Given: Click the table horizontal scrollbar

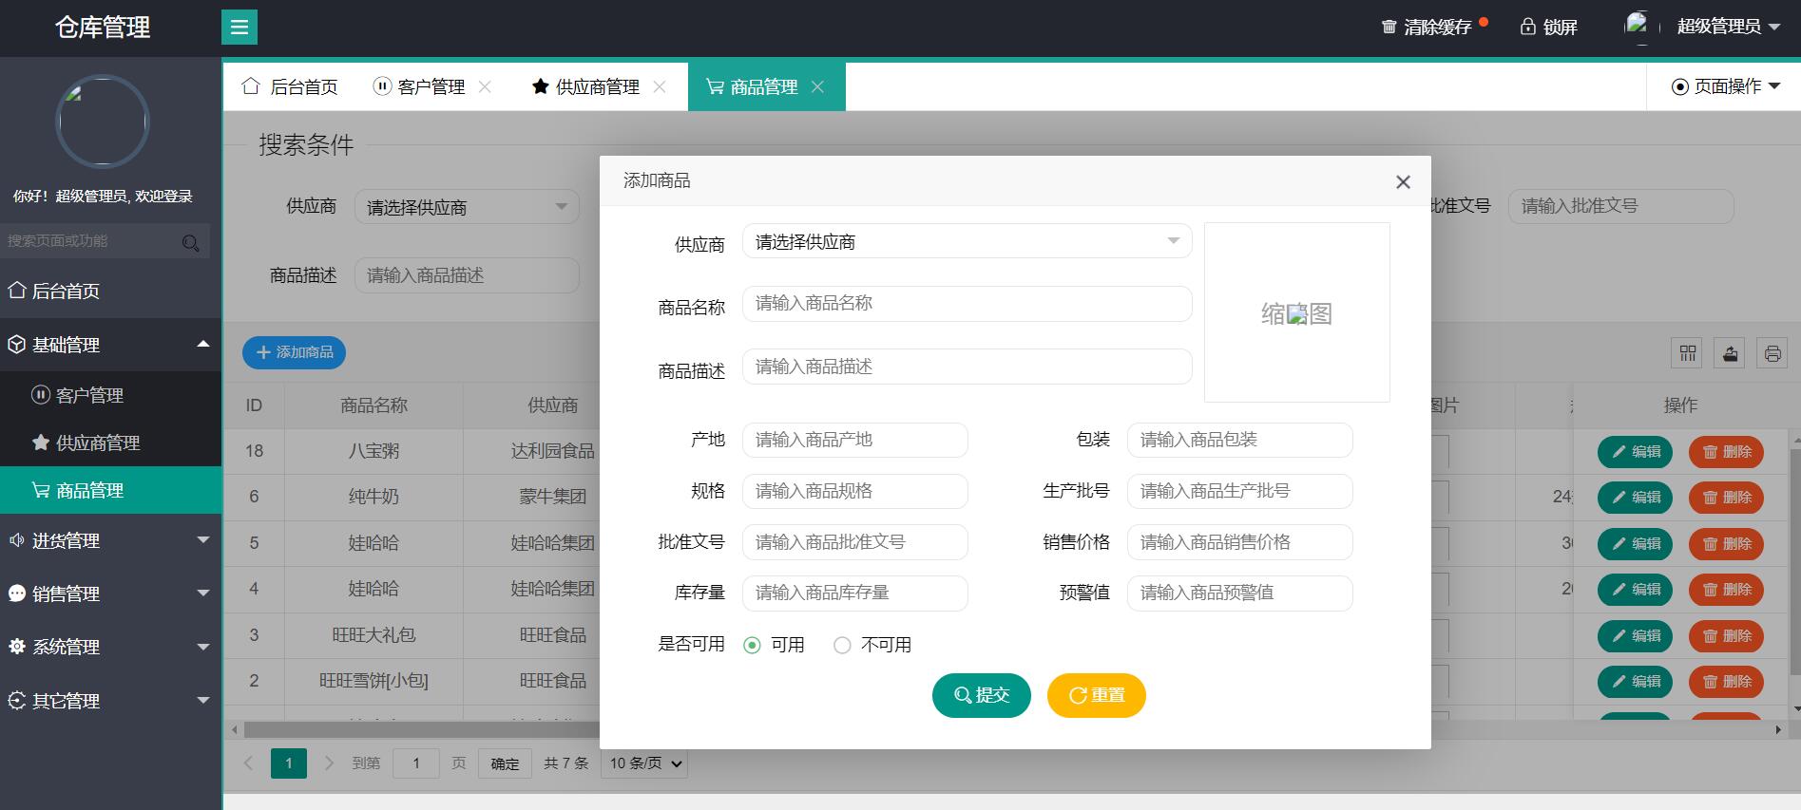Looking at the screenshot, I should (1007, 729).
